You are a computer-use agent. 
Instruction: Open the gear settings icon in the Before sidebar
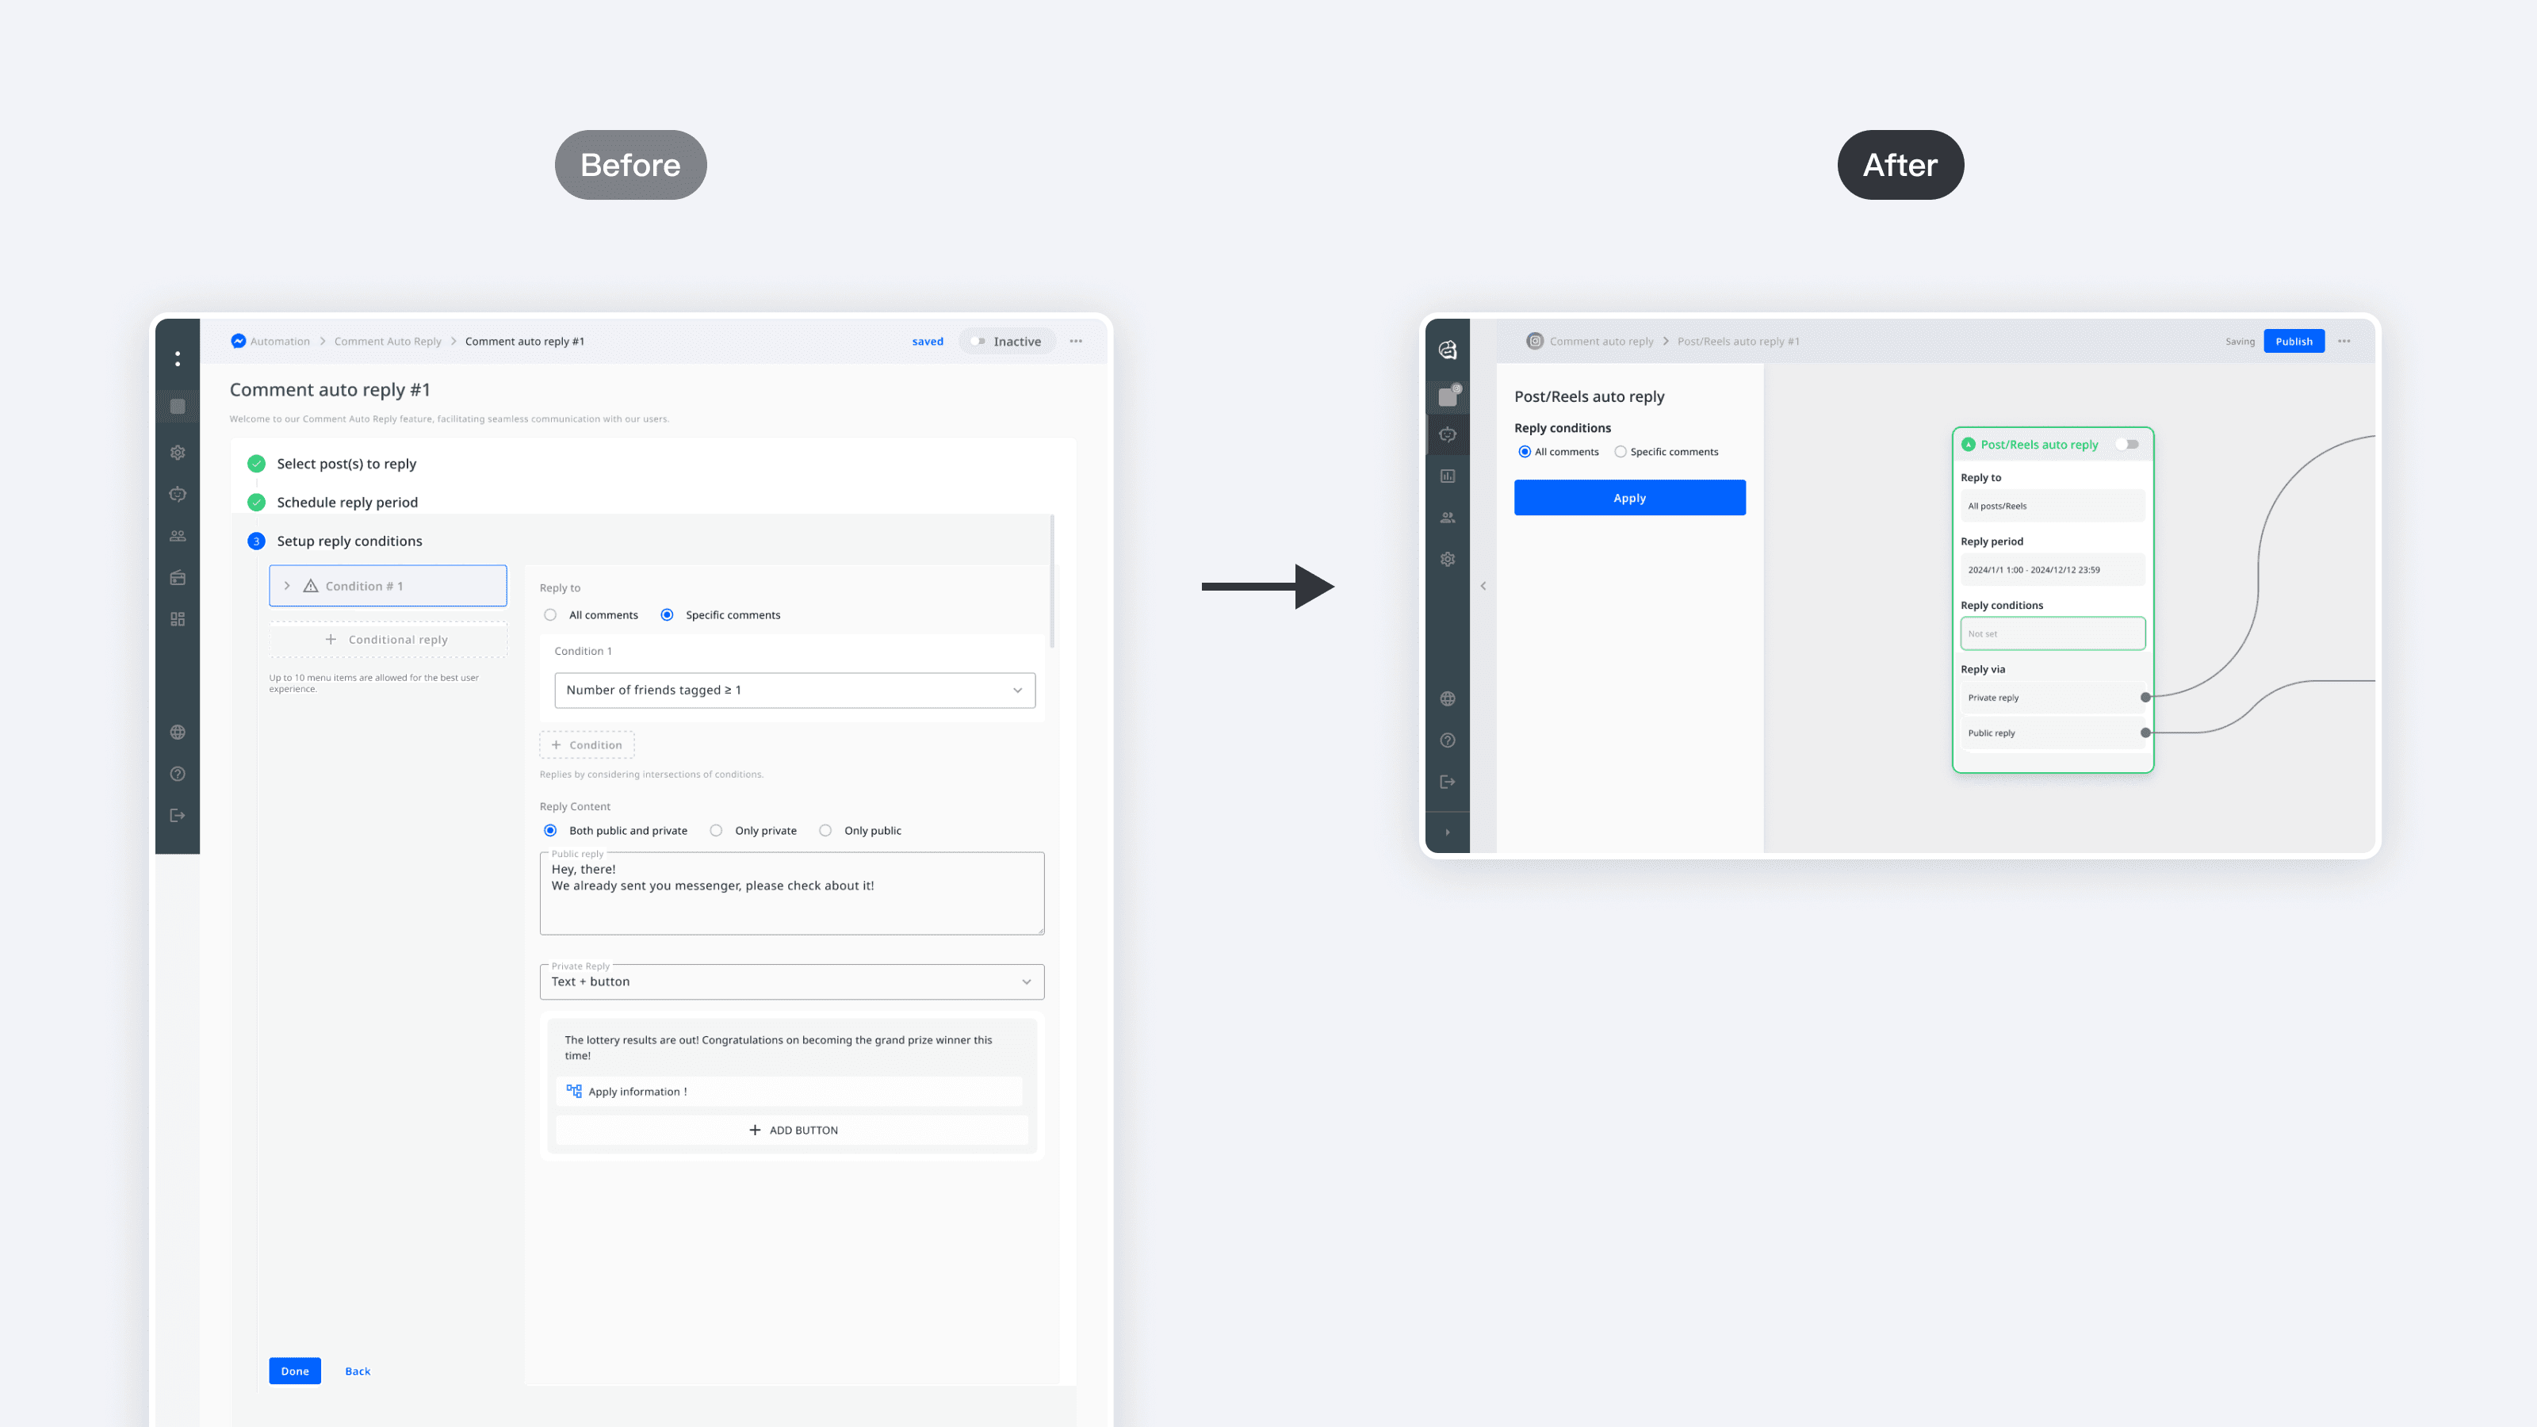178,453
